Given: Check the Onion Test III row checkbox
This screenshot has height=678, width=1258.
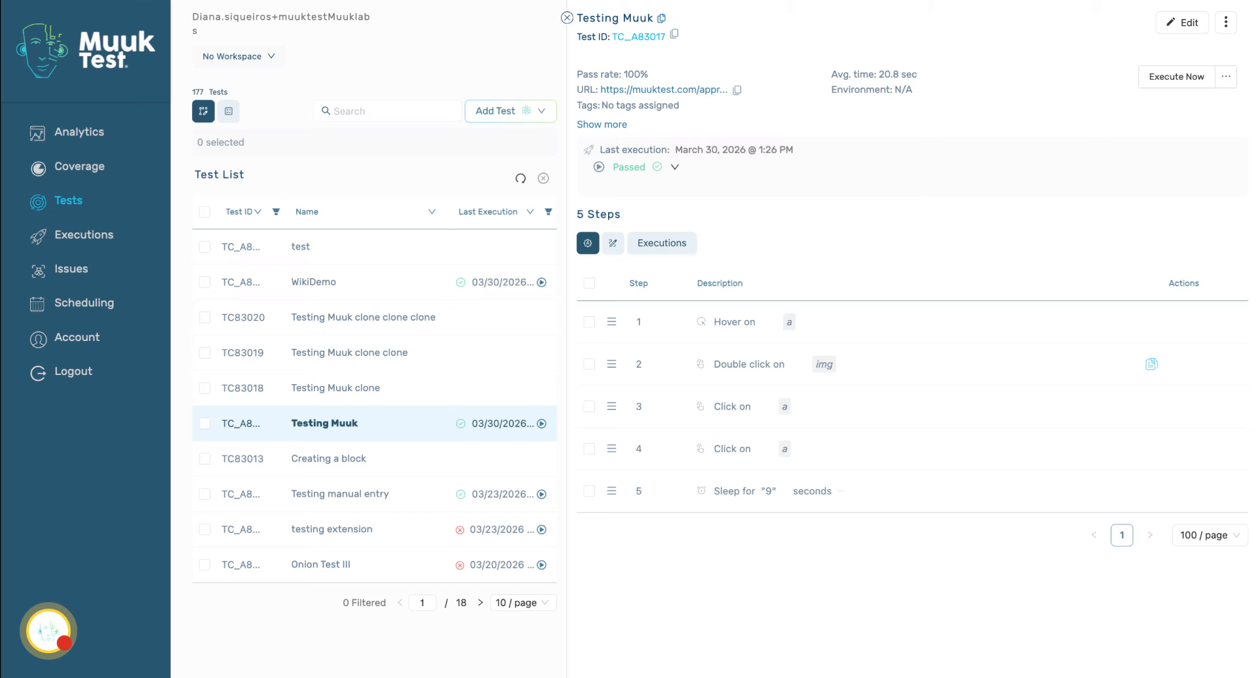Looking at the screenshot, I should click(204, 565).
